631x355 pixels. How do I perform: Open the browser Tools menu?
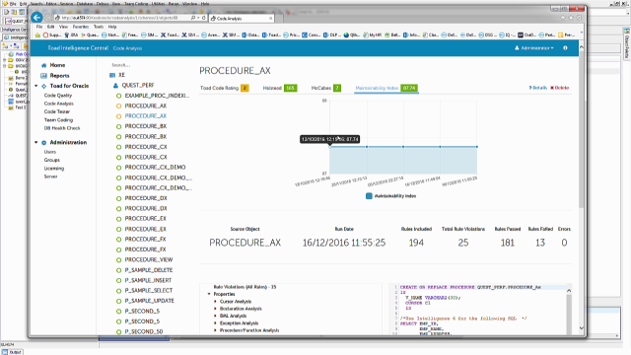[99, 27]
